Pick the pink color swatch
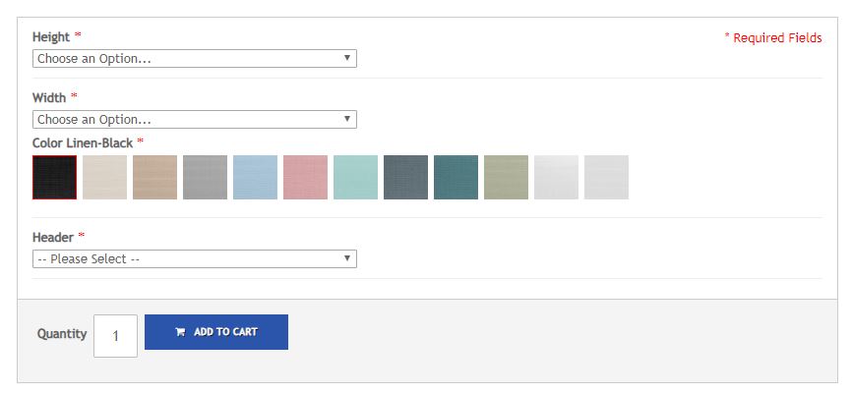 click(x=305, y=178)
